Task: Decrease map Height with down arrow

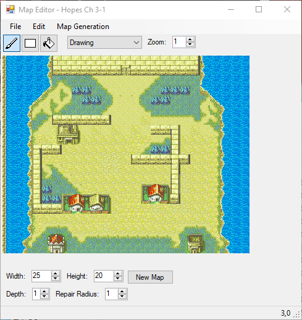Action: tap(118, 279)
